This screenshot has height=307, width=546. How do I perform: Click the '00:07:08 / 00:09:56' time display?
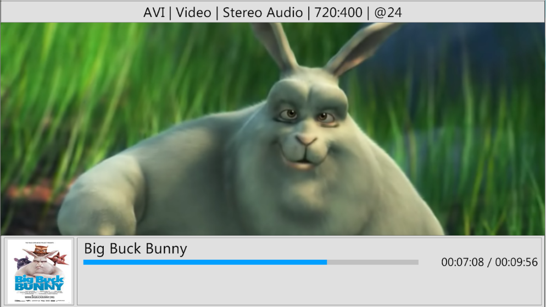point(489,262)
